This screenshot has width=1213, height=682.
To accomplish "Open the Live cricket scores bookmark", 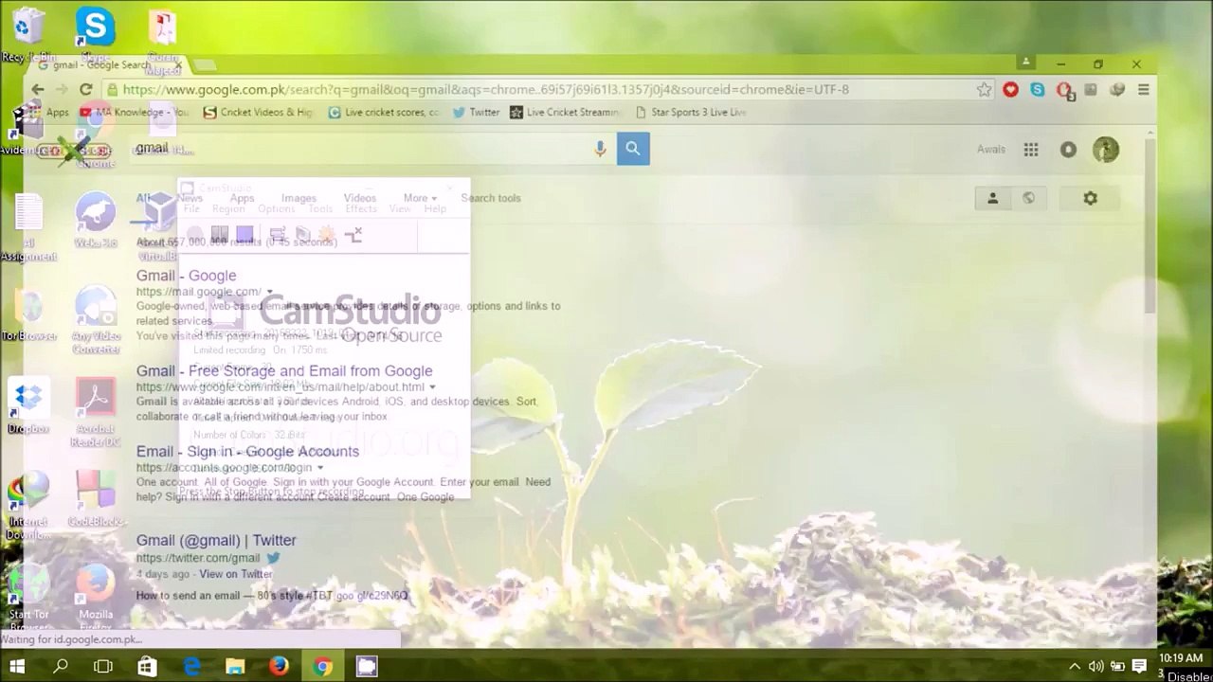I will (383, 112).
